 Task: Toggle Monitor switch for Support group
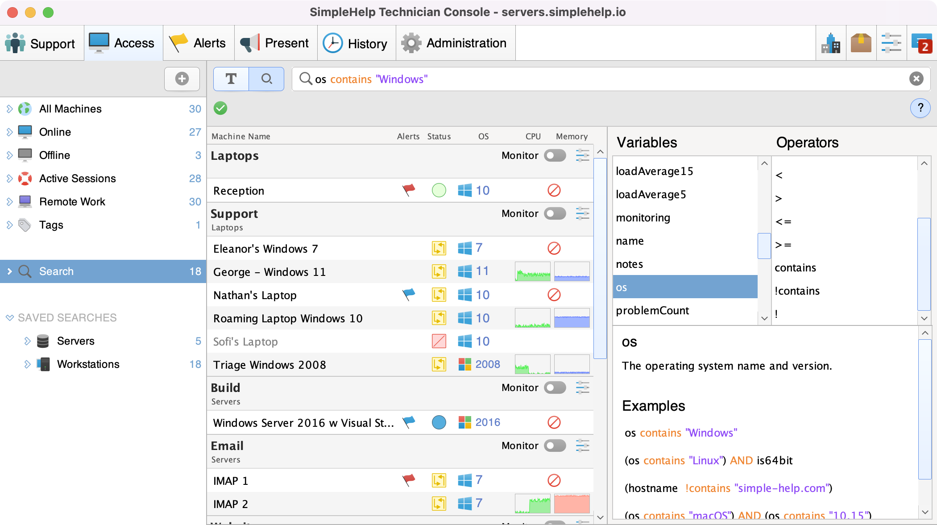tap(555, 213)
